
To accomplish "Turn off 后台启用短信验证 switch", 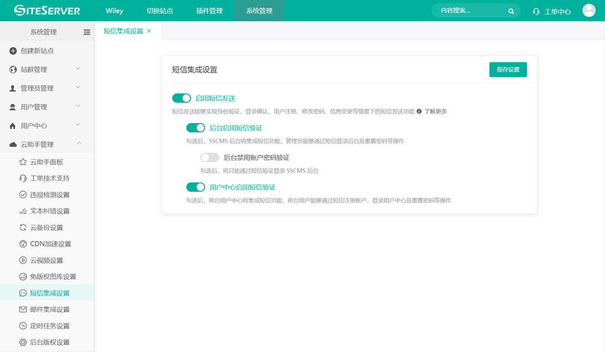I will click(196, 128).
